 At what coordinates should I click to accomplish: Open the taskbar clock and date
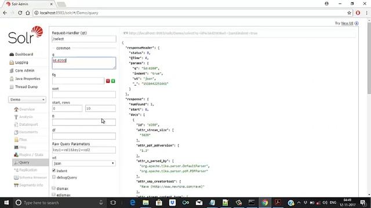(347, 203)
